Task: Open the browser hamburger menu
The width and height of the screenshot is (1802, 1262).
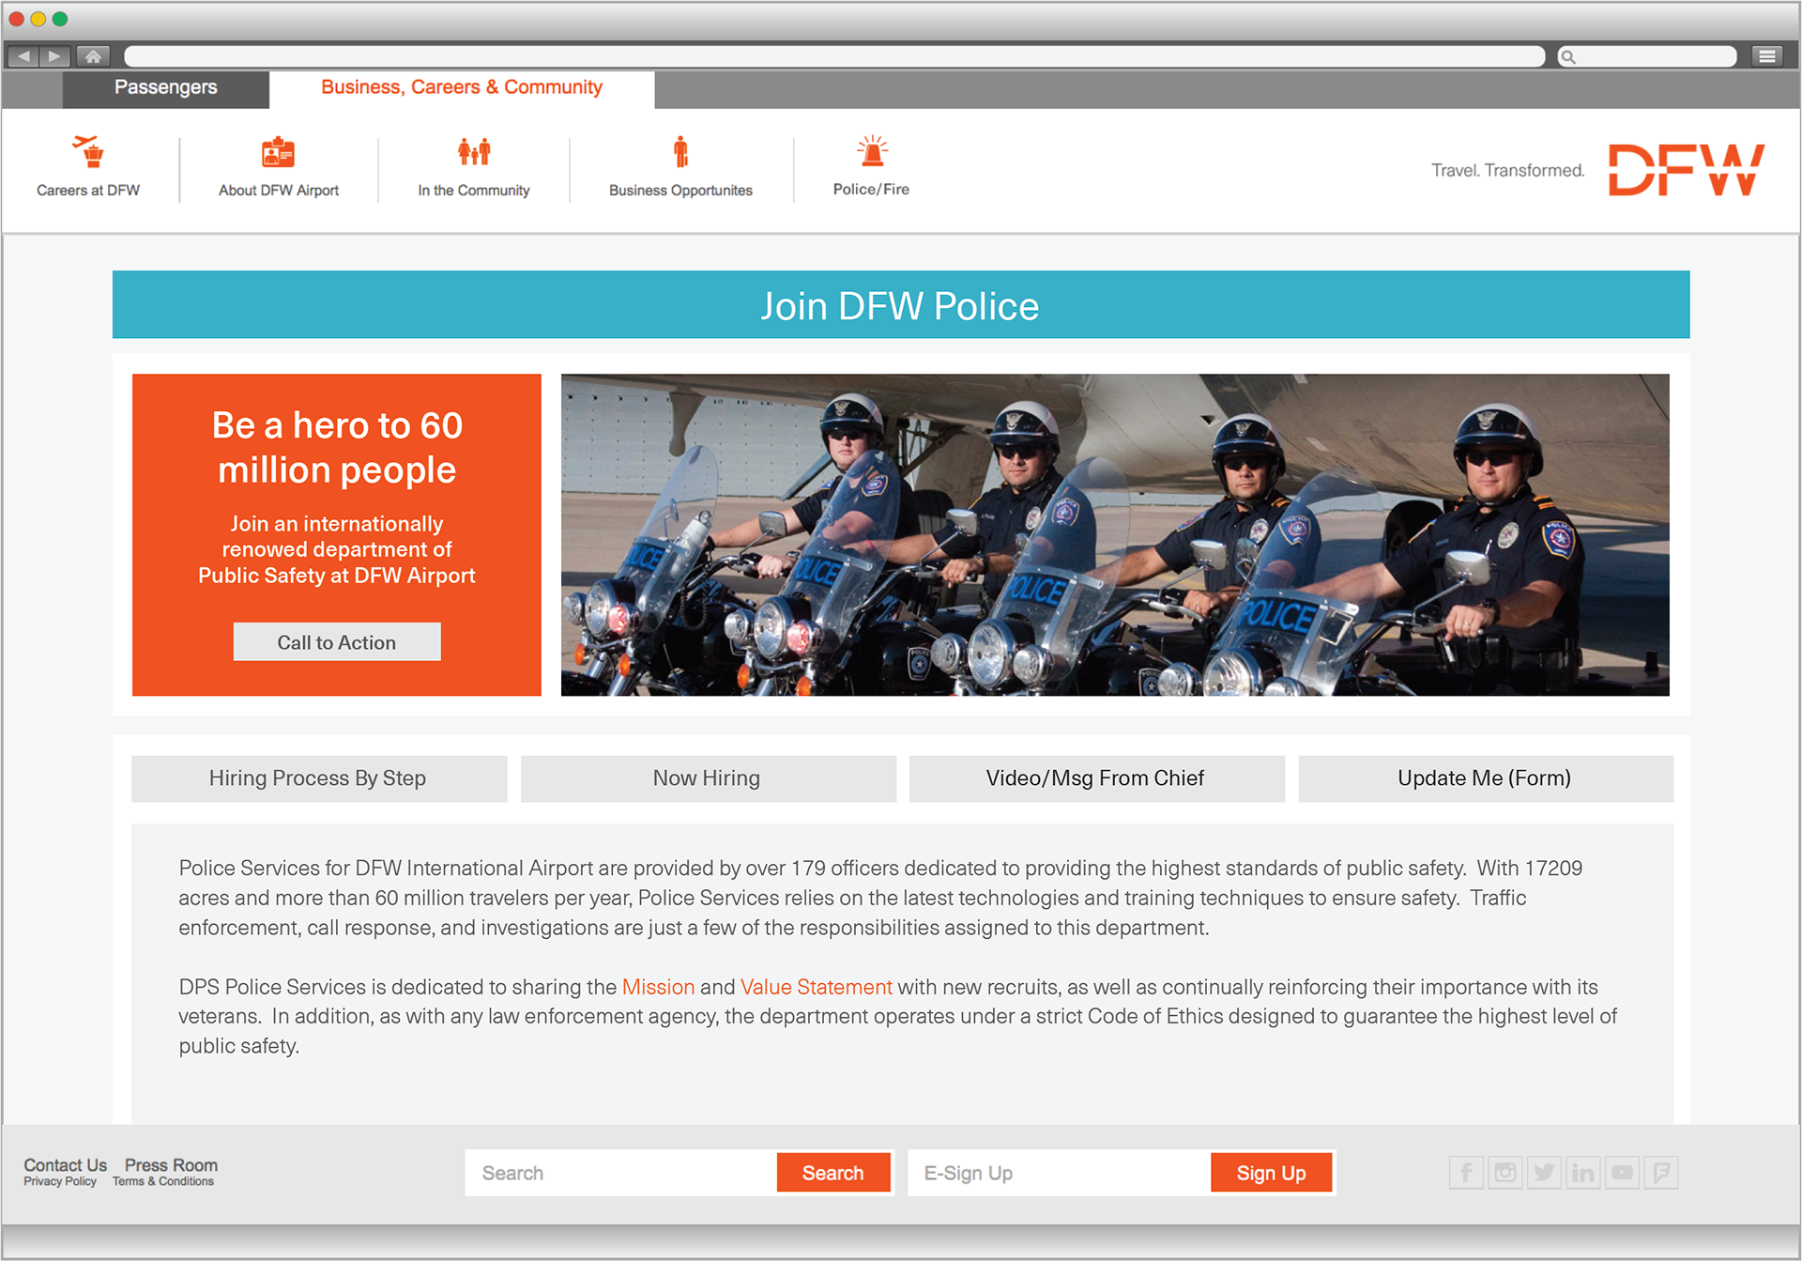Action: 1766,56
